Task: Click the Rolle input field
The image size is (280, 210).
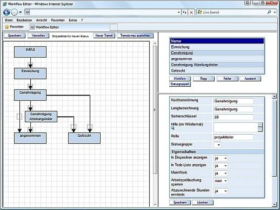Action: click(x=233, y=137)
